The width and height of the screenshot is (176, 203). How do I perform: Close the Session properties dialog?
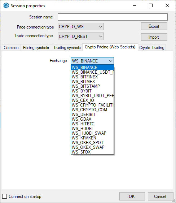point(167,5)
